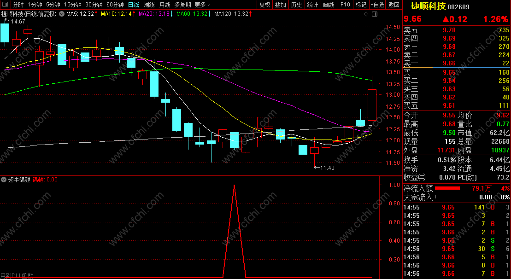
Task: Open 复权 price adjustment menu
Action: pos(264,5)
